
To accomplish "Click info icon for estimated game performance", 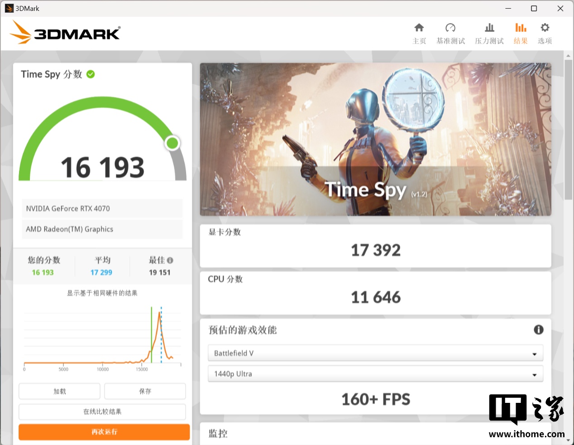I will point(538,330).
